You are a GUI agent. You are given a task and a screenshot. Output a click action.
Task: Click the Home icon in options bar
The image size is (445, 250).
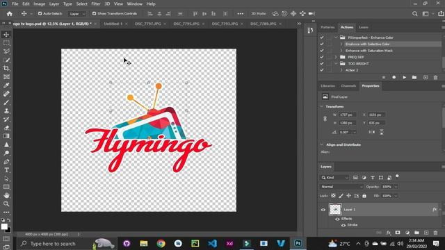9,14
